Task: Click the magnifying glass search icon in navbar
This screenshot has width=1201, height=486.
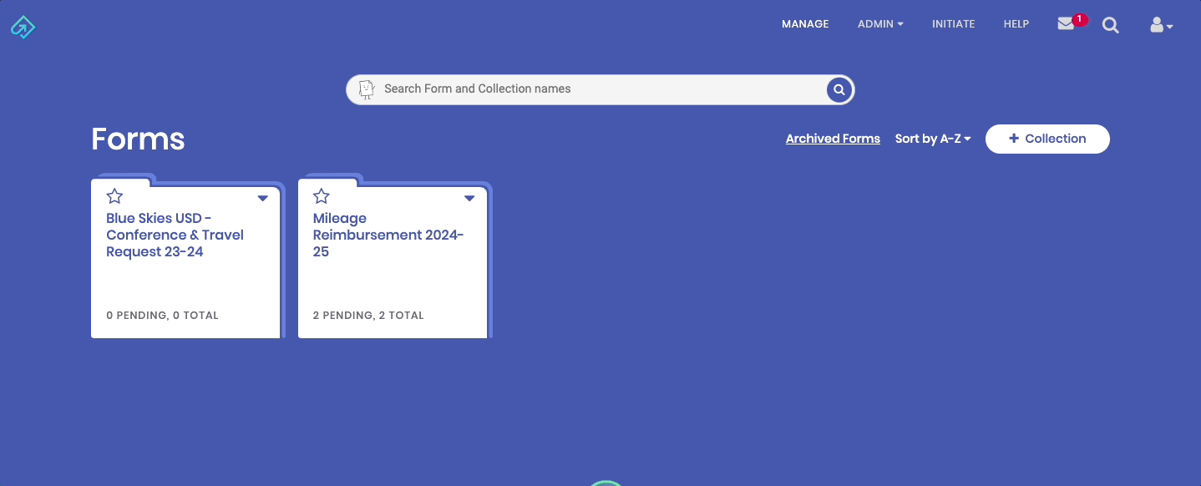Action: pos(1111,25)
